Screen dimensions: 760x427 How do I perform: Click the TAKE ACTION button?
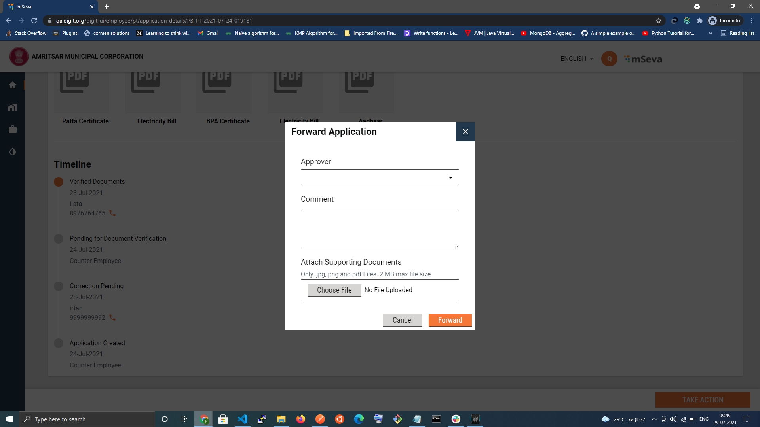pos(703,400)
